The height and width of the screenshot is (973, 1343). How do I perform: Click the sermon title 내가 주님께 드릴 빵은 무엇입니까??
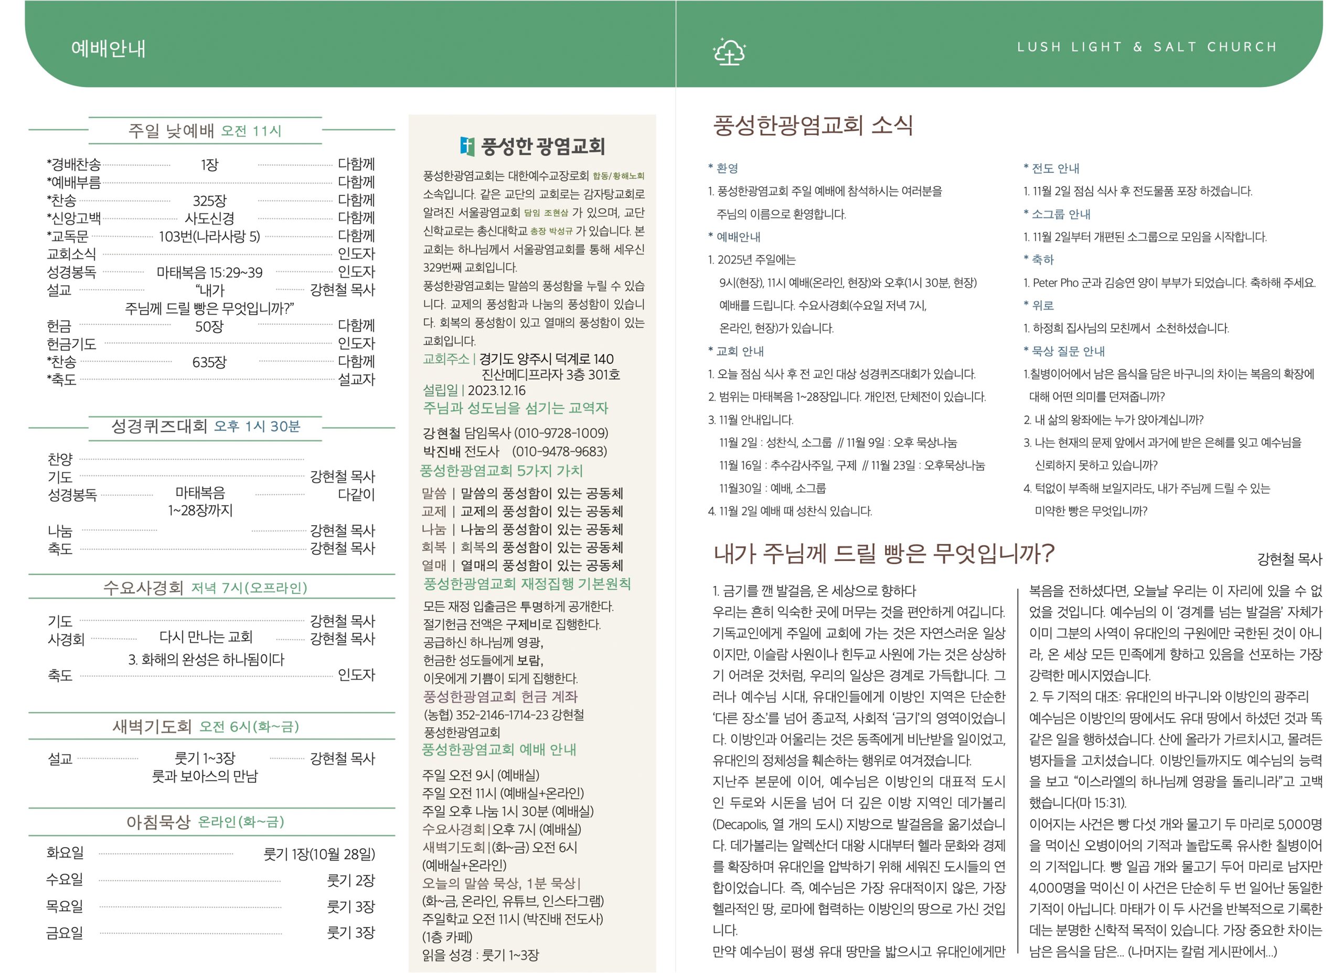click(883, 553)
